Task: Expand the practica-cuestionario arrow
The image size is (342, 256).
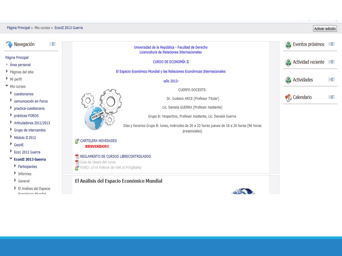Action: click(11, 108)
